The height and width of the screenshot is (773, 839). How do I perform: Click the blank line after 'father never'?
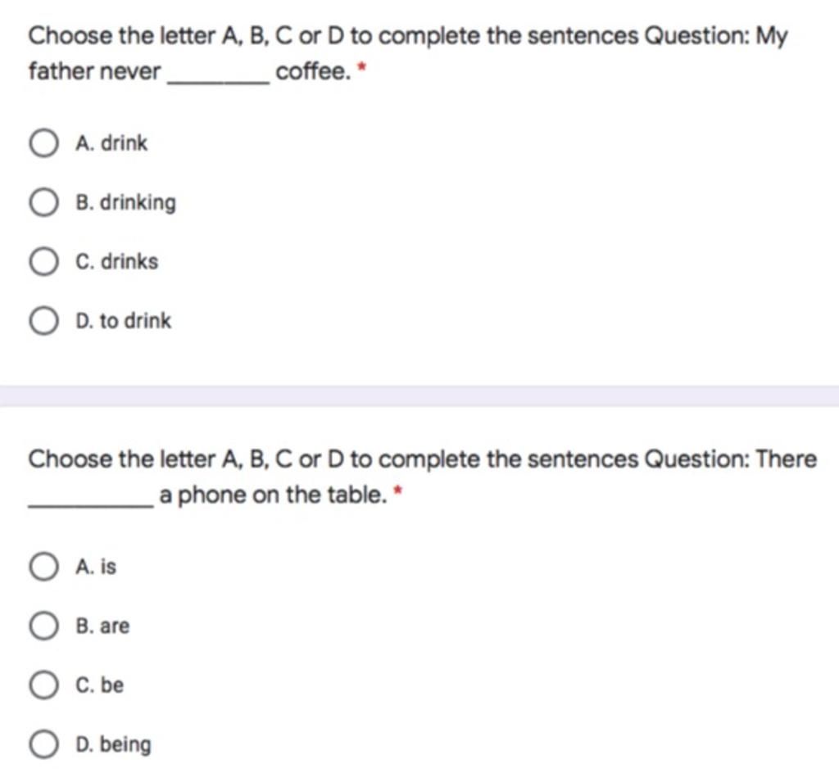pyautogui.click(x=218, y=81)
